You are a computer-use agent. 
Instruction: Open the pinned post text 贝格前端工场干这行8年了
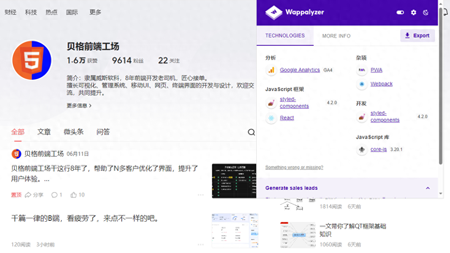[x=105, y=174]
